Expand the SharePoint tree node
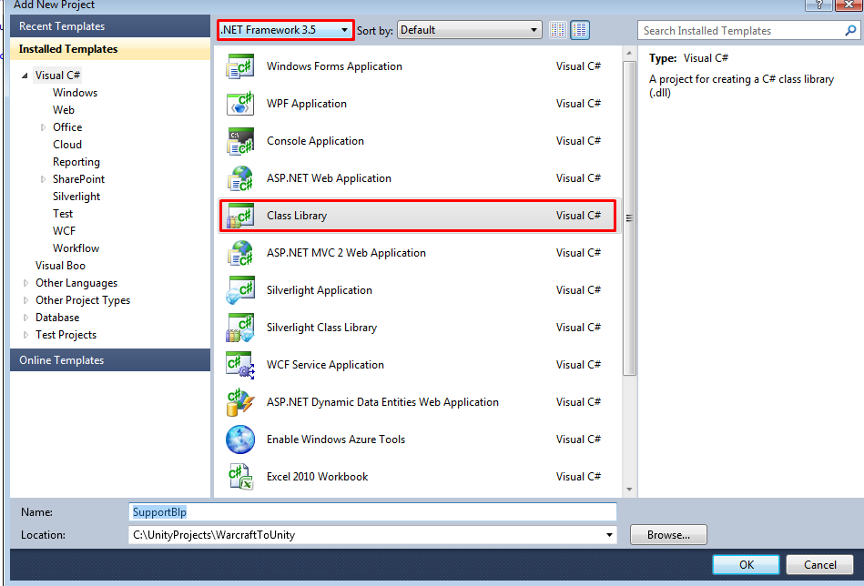 (43, 179)
